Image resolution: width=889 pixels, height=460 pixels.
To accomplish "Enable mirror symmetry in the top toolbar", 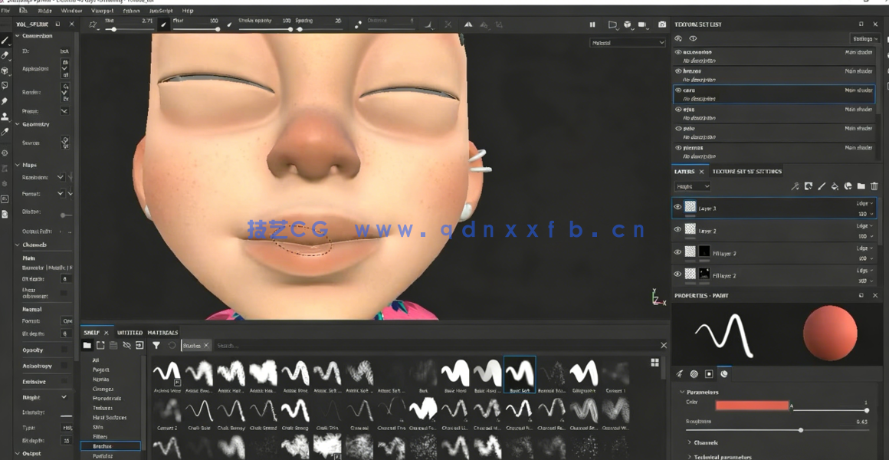I will (468, 25).
